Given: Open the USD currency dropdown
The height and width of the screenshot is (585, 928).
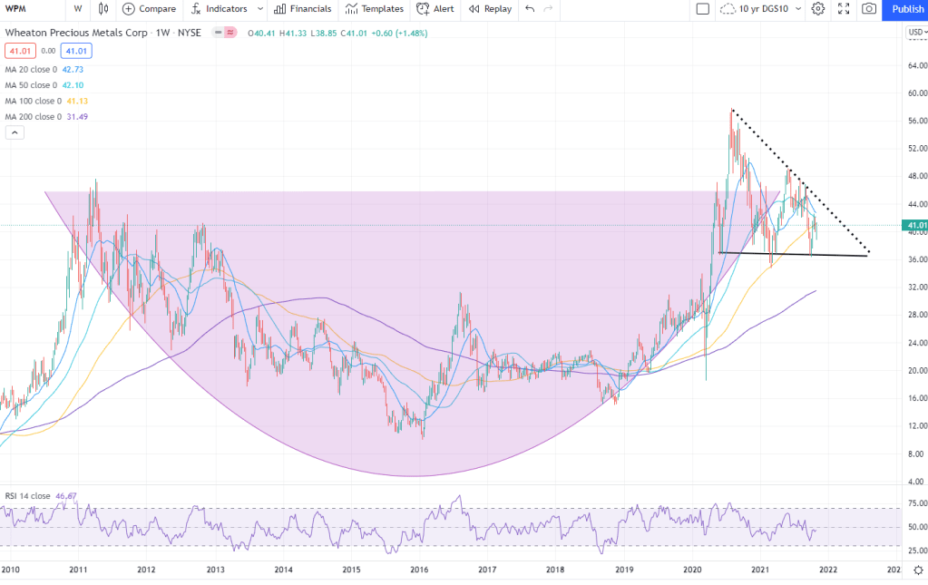Looking at the screenshot, I should (915, 34).
